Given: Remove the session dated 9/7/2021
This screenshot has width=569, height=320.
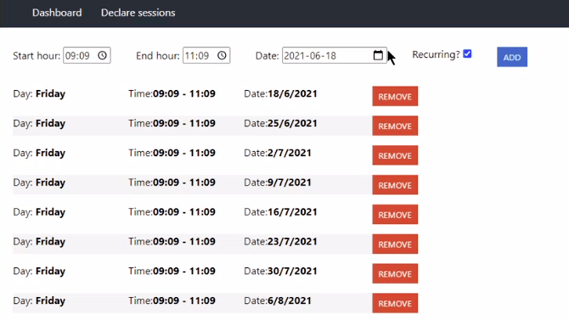Looking at the screenshot, I should (x=395, y=185).
